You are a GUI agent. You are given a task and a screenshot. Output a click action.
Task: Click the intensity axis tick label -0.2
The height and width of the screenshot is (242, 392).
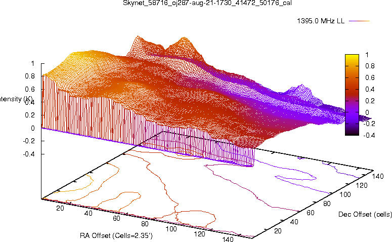click(29, 141)
